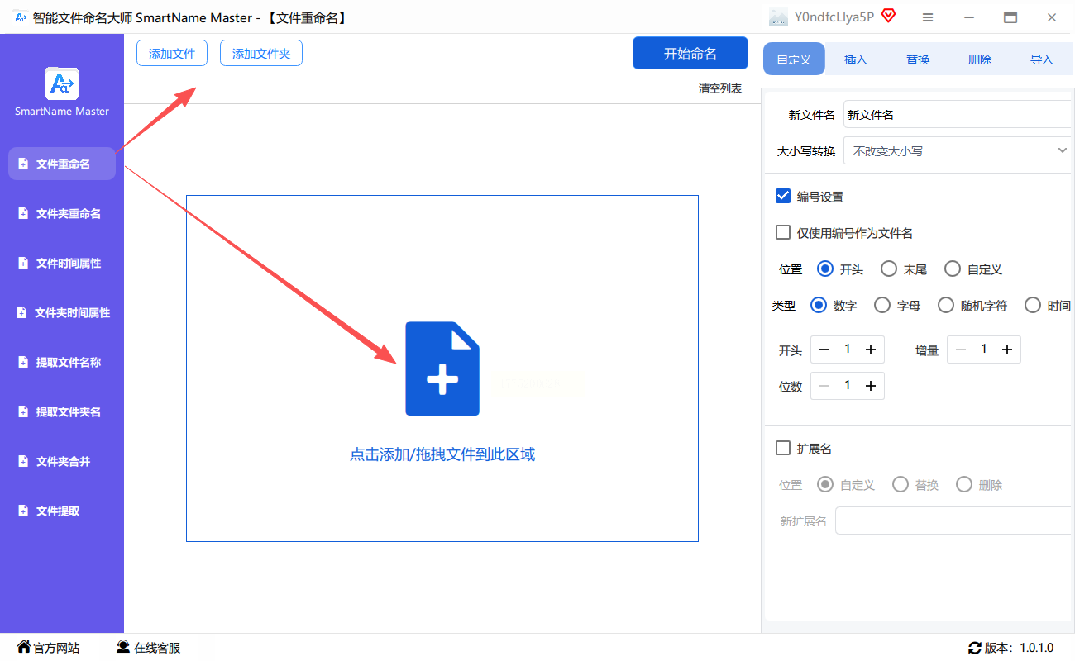This screenshot has height=661, width=1075.
Task: Enable the 扩展名 checkbox
Action: [783, 448]
